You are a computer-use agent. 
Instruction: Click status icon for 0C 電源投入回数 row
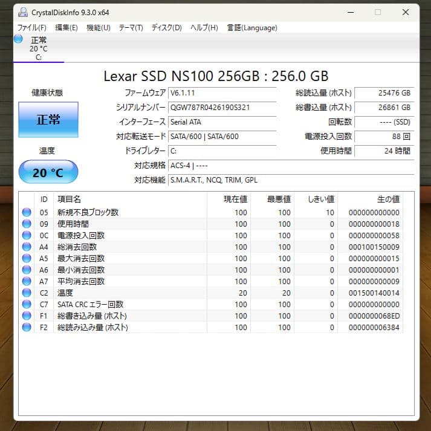pos(27,235)
